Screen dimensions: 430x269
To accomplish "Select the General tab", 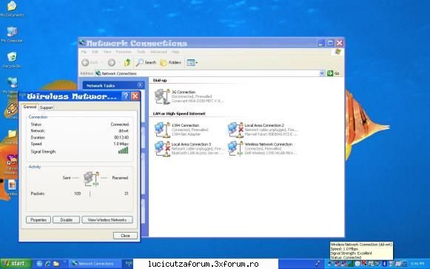I will tap(30, 107).
